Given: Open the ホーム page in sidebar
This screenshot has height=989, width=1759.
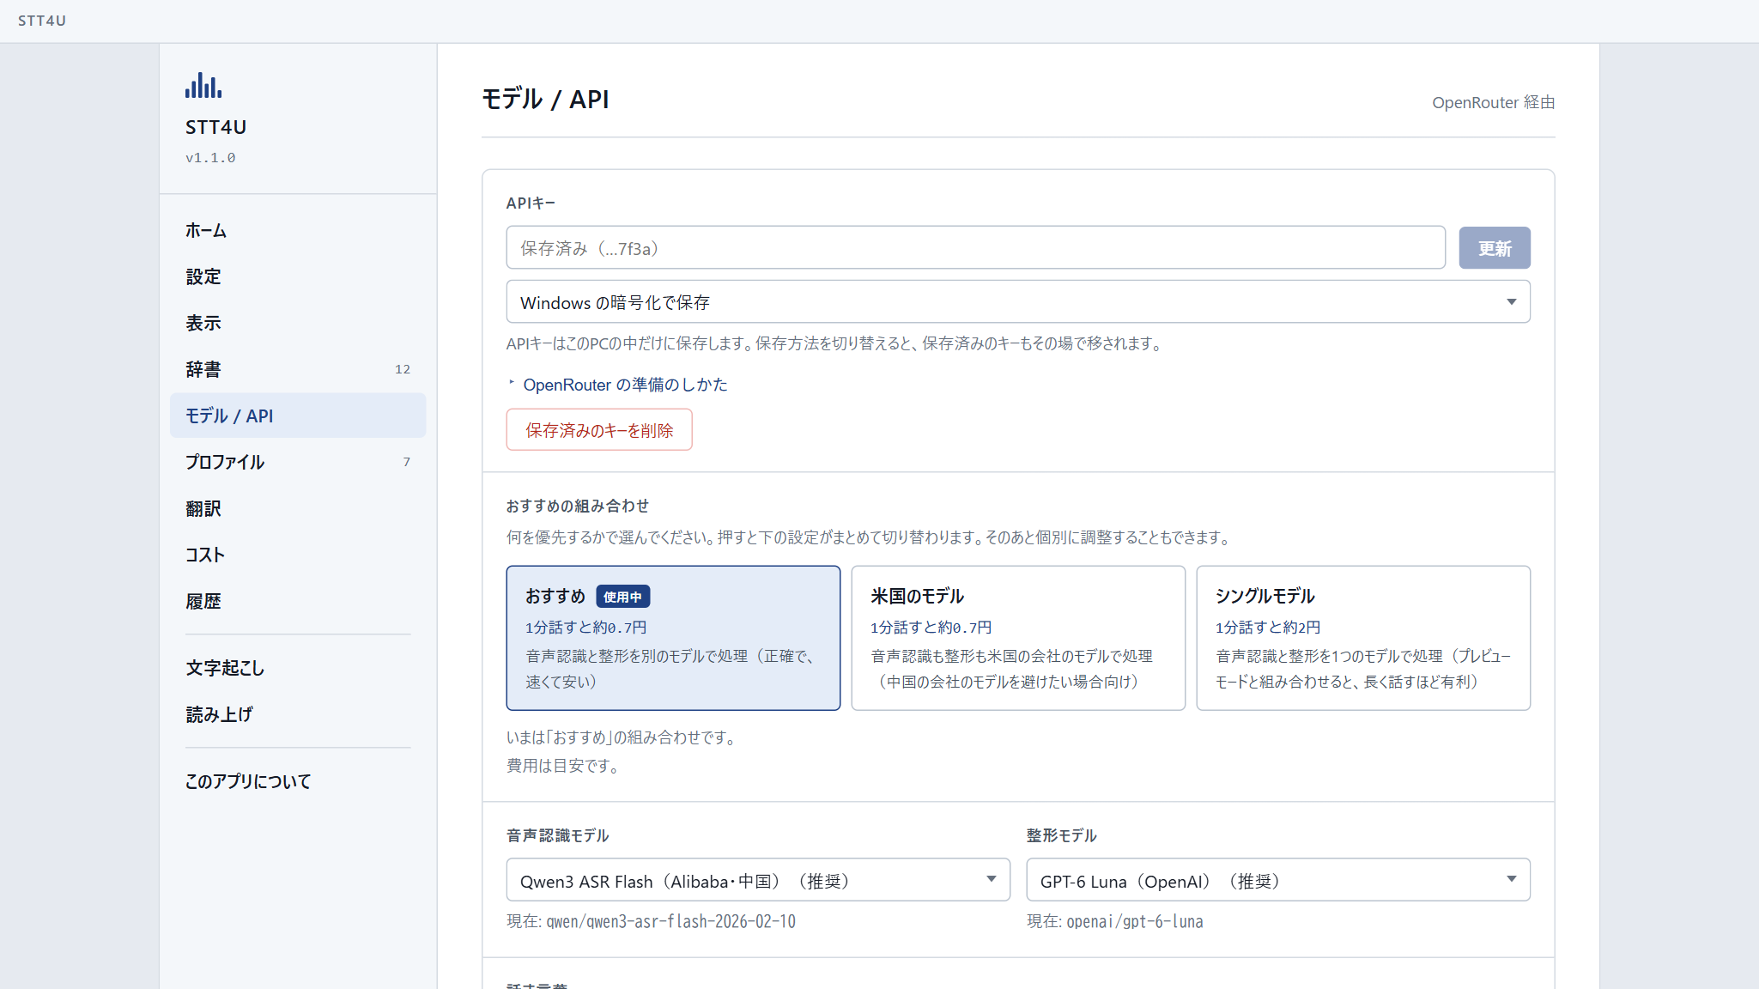Looking at the screenshot, I should 298,230.
